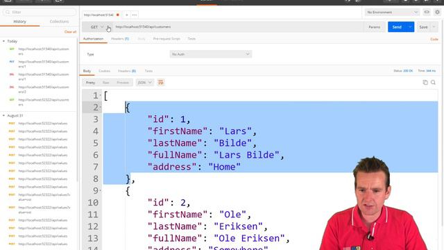Viewport: 444px width, 250px height.
Task: Copy response body to clipboard
Action: pos(425,83)
